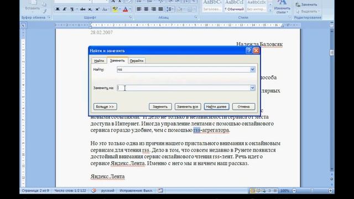Click the Больше >> button

[105, 107]
